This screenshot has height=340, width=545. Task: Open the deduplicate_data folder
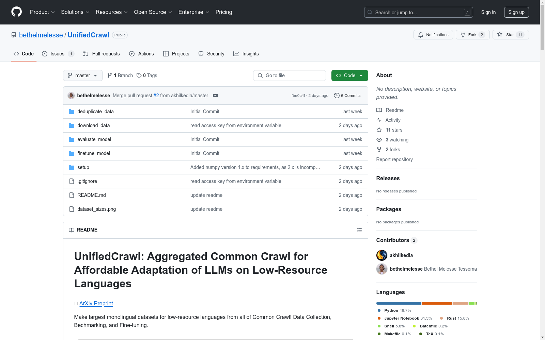(95, 112)
